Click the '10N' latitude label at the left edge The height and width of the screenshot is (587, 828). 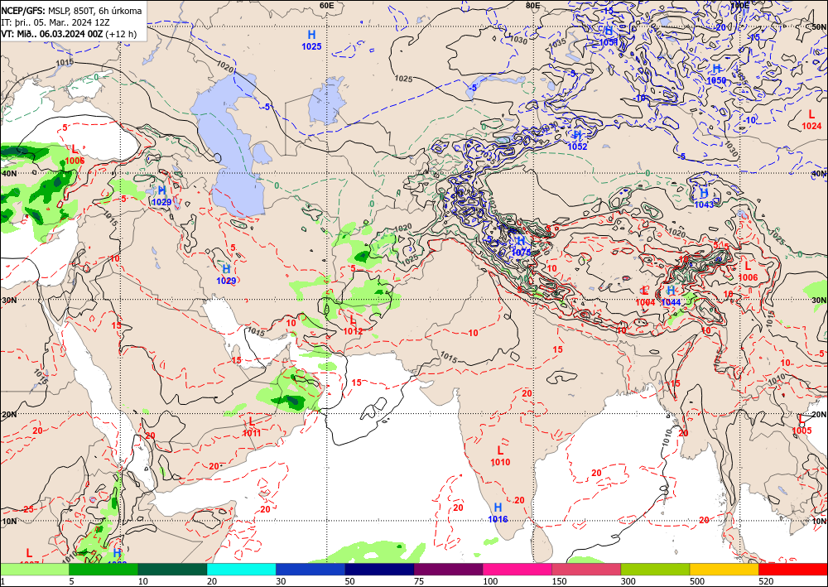(x=8, y=522)
